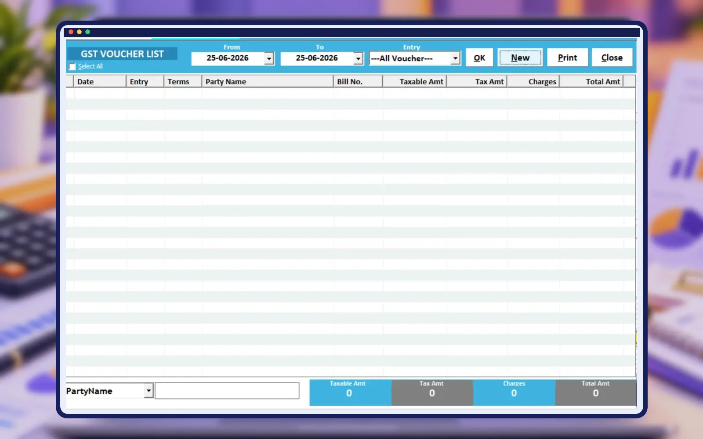
Task: Click the Taxable Amt total box
Action: 350,392
